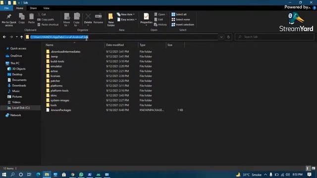Create a New folder
The height and width of the screenshot is (178, 317).
coord(111,20)
